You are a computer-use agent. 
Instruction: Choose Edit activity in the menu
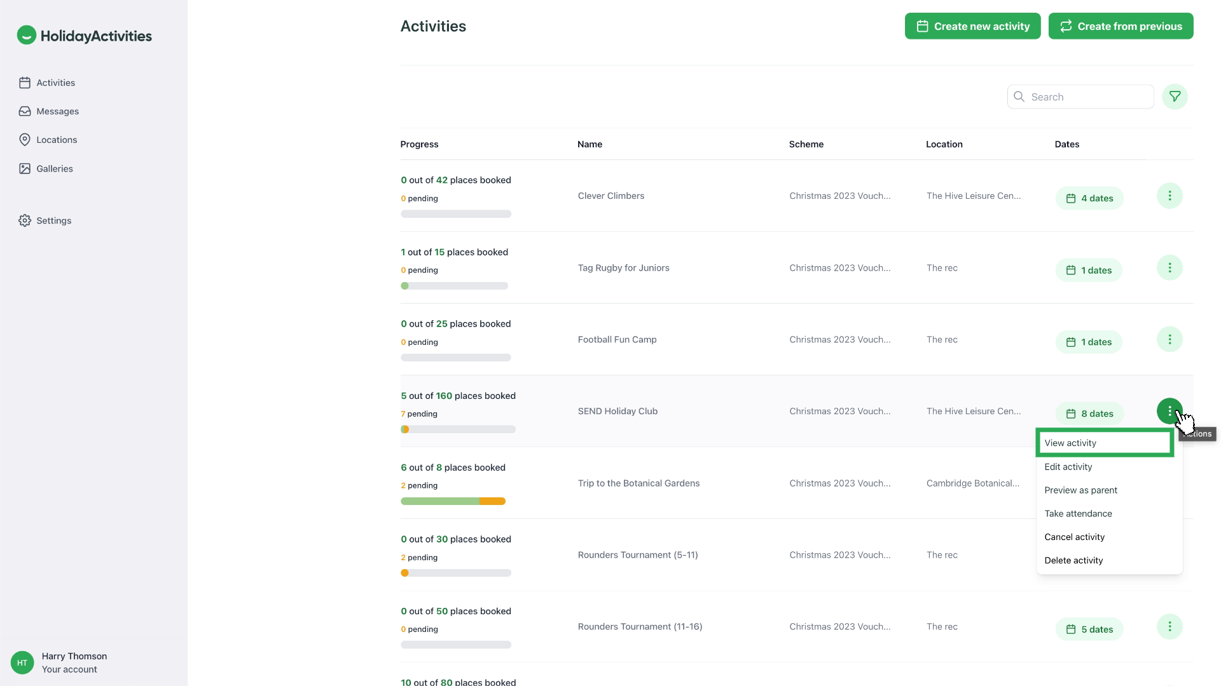1068,466
